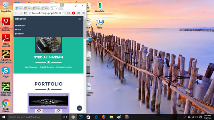The height and width of the screenshot is (120, 214).
Task: Click the WELCOME brand link
Action: tap(20, 19)
